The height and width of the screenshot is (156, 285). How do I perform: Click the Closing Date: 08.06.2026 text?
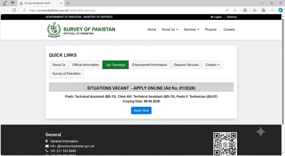coord(141,101)
